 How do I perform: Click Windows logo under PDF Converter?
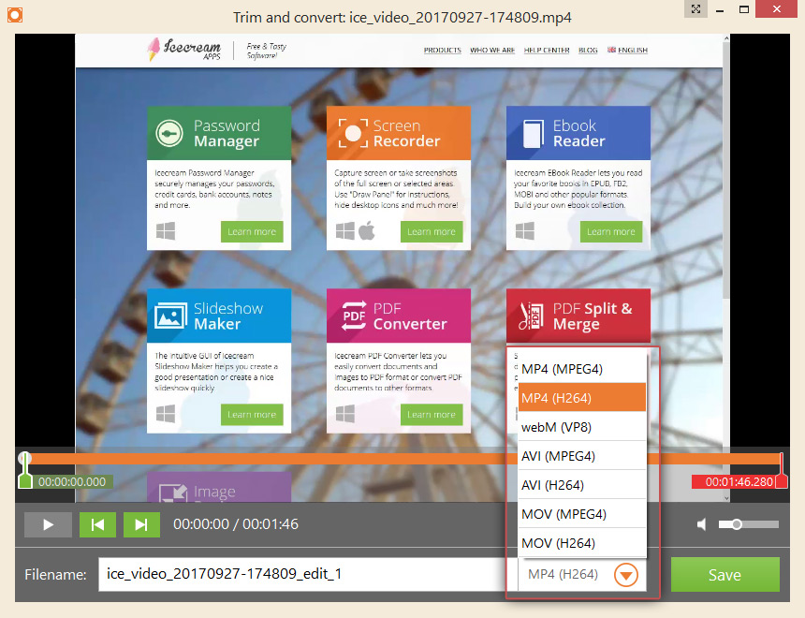pos(345,414)
